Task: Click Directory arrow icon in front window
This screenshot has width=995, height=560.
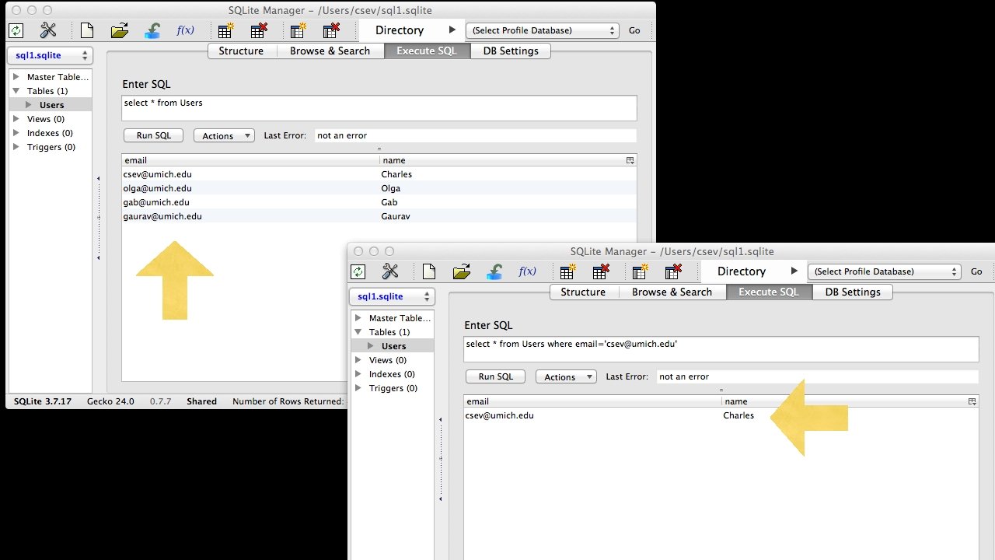Action: 794,271
